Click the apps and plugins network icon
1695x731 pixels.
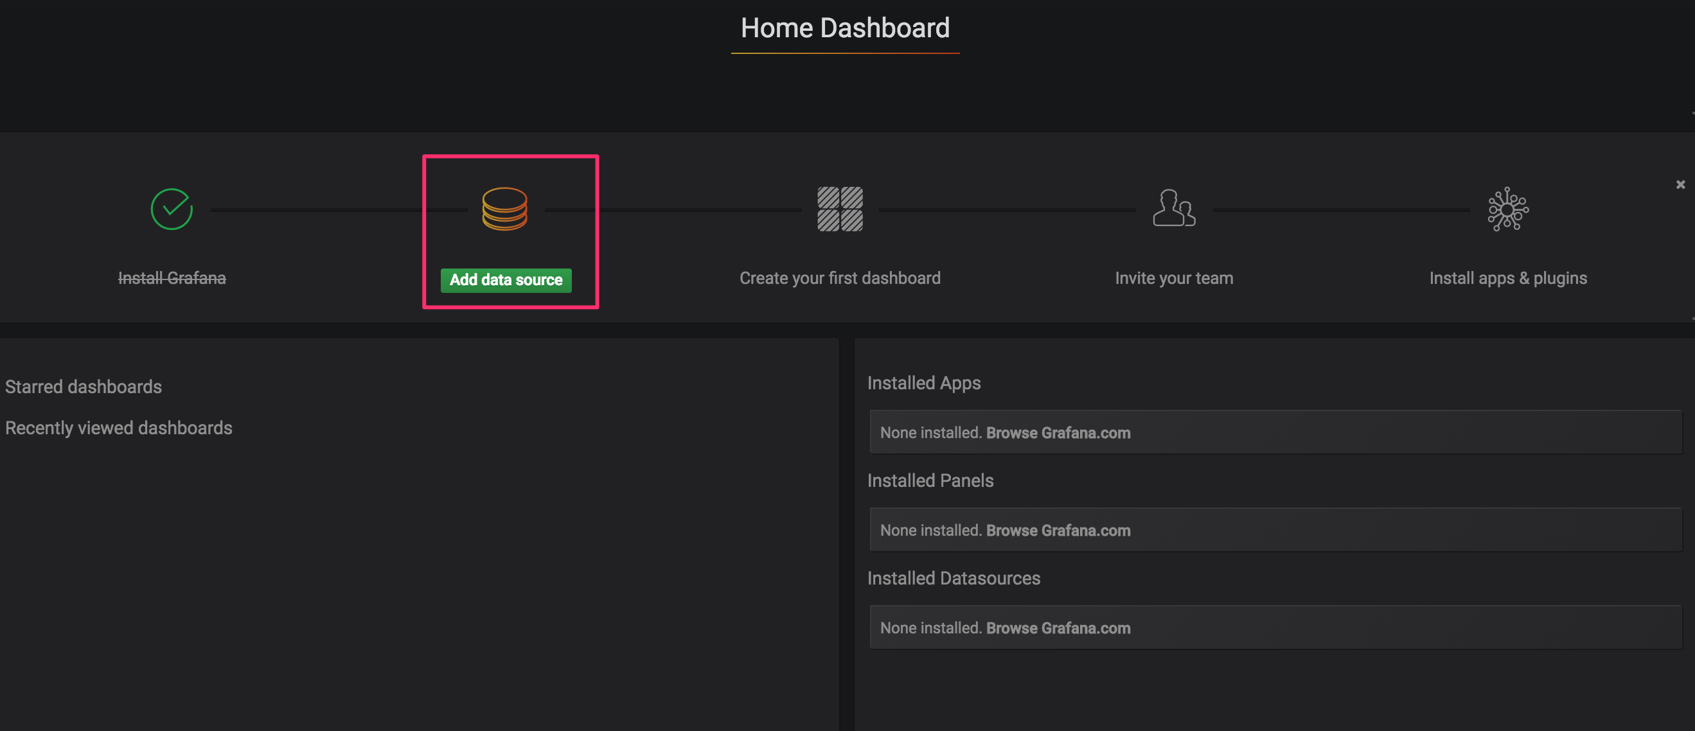click(1508, 209)
